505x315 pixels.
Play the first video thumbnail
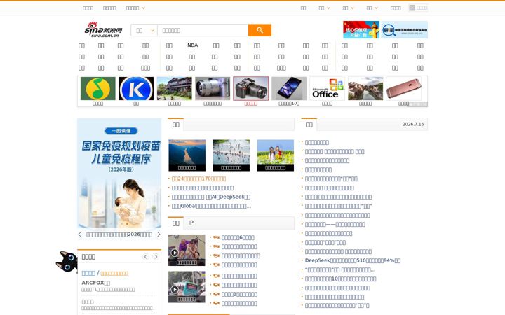[x=187, y=250]
